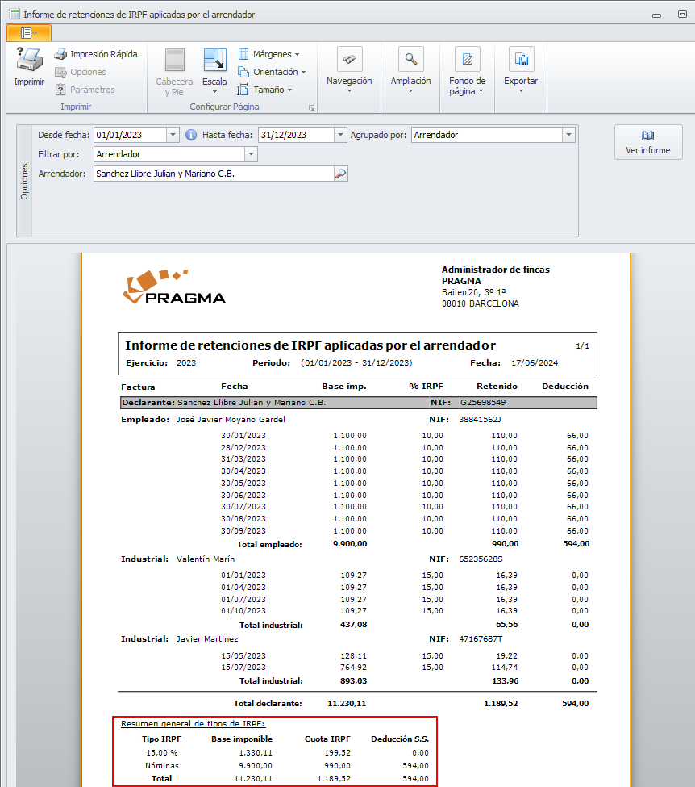Click the window title bar icon

point(15,14)
